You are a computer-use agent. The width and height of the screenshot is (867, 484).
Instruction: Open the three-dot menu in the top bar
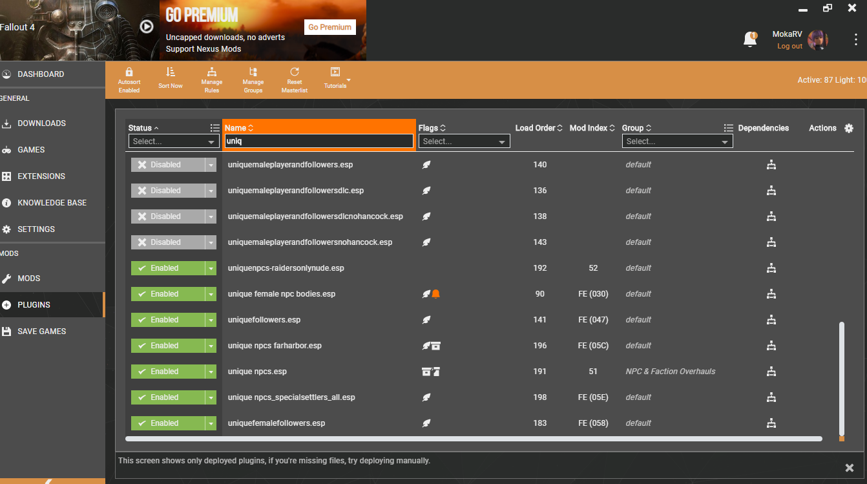(855, 39)
